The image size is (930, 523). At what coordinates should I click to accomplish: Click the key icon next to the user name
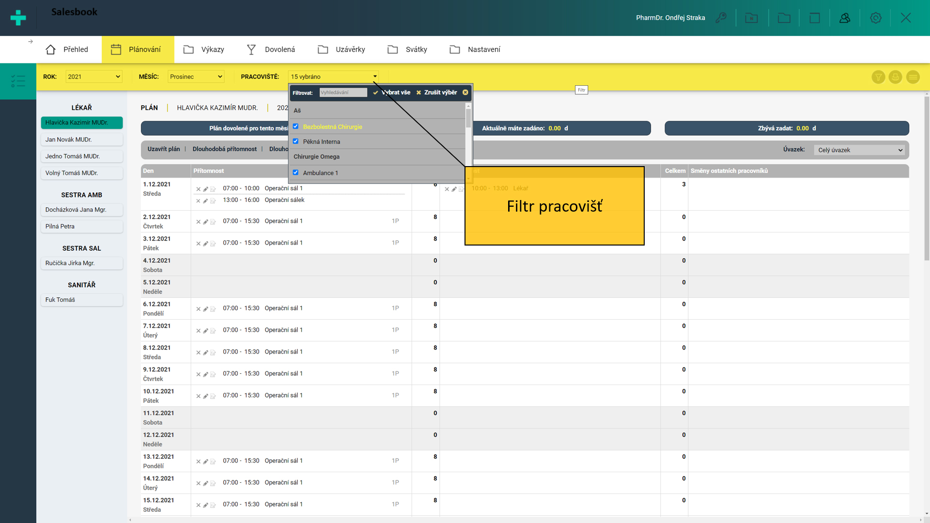pos(721,18)
